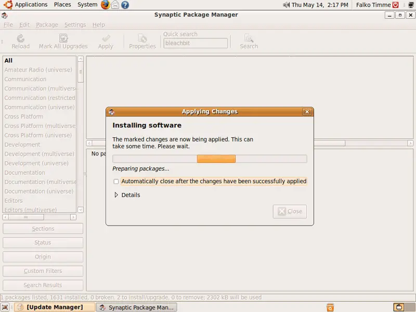Click section list scroll up arrow
416x312 pixels.
pos(81,59)
